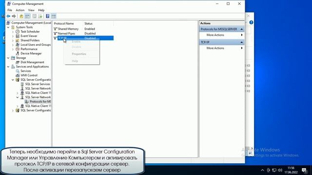Click the Shared Memory protocol icon
The image size is (312, 175).
coord(56,29)
